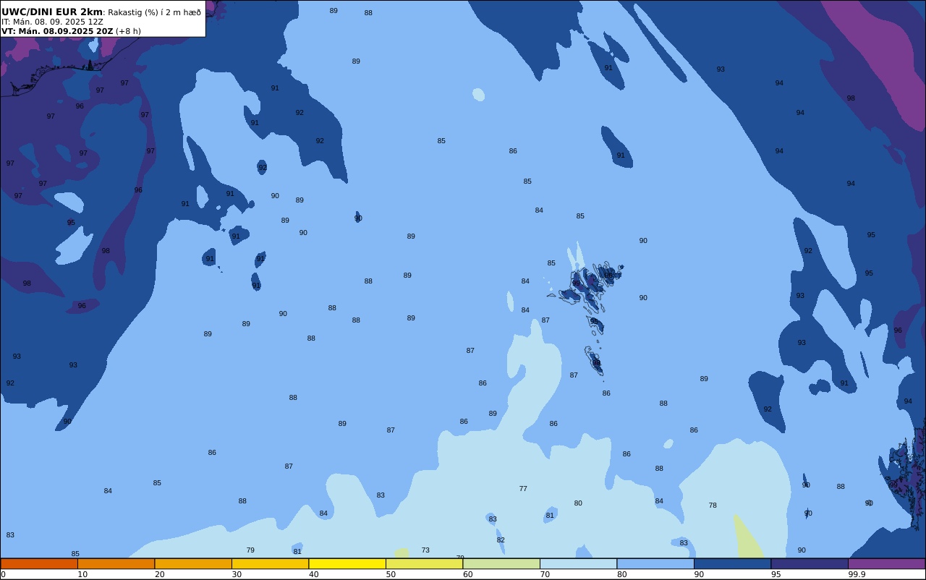Image resolution: width=926 pixels, height=580 pixels.
Task: Click the pale green dry patch near the bottom right
Action: point(748,537)
